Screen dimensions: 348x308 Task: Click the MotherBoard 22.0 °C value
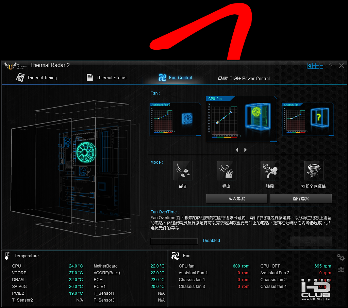pyautogui.click(x=158, y=266)
